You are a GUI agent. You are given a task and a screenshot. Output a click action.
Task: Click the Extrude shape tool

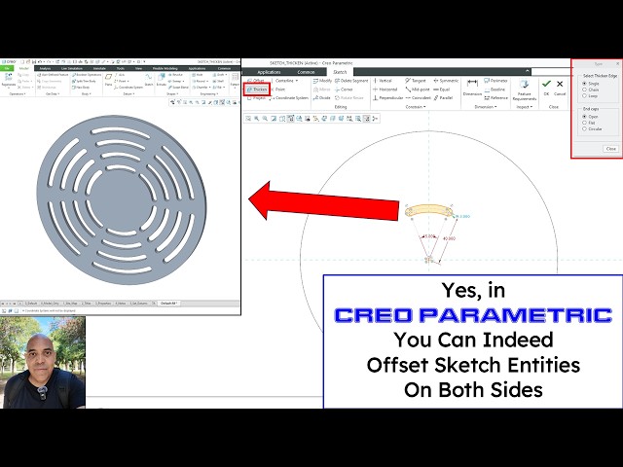point(161,80)
